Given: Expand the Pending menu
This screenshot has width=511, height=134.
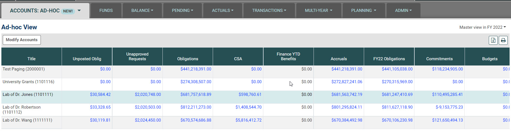Looking at the screenshot, I should [182, 10].
